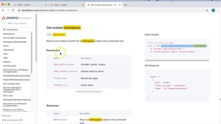
Task: Click the browser forward arrow
Action: tap(8, 10)
